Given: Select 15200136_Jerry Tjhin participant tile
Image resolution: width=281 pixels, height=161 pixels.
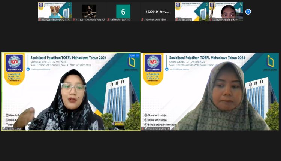Looking at the screenshot, I should point(157,12).
